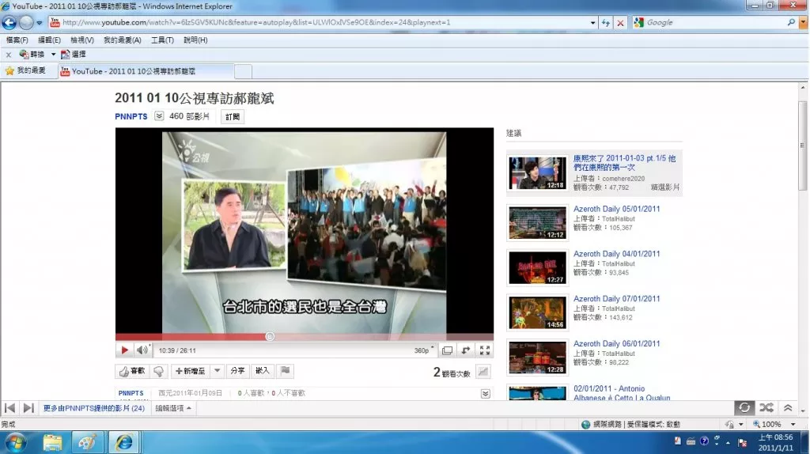Open the File Explorer taskbar icon
Viewport: 810px width, 454px height.
coord(53,443)
